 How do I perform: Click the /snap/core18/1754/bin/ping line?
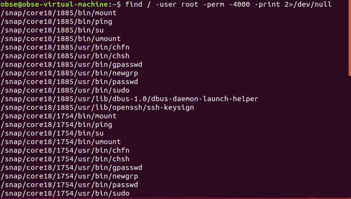click(56, 125)
